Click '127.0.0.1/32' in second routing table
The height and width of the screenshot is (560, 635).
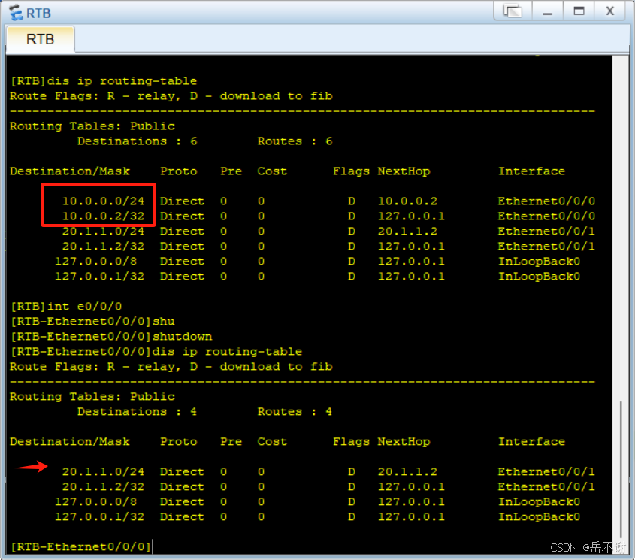[100, 516]
